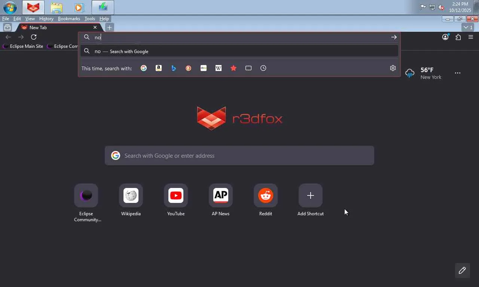Choose Amazon in the search-with row
The height and width of the screenshot is (287, 479).
[x=159, y=68]
